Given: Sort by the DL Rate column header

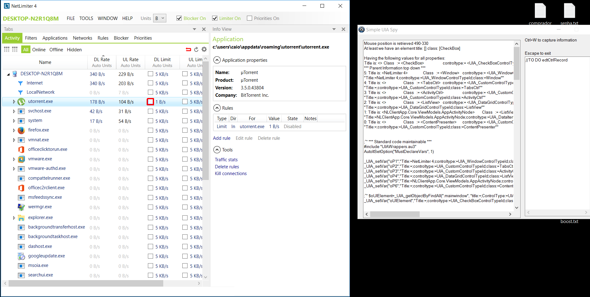Looking at the screenshot, I should (x=102, y=62).
